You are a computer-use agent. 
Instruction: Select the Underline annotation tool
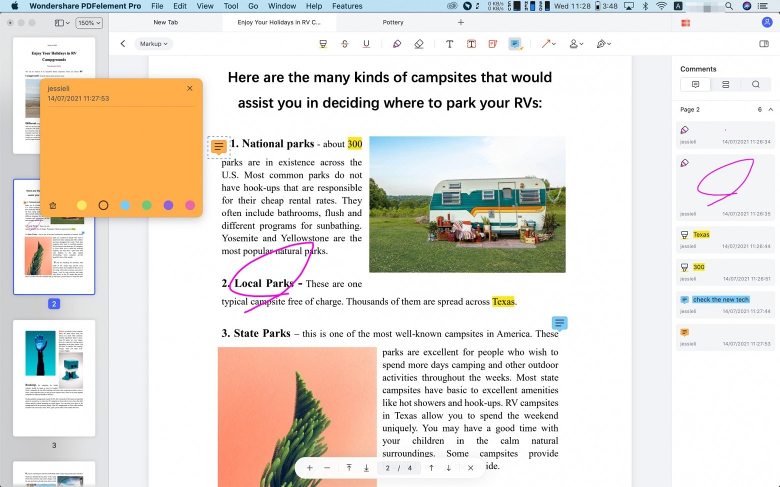click(x=366, y=44)
